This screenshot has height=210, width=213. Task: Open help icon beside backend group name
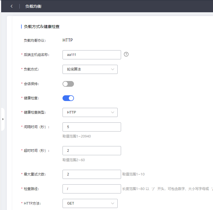(126, 54)
